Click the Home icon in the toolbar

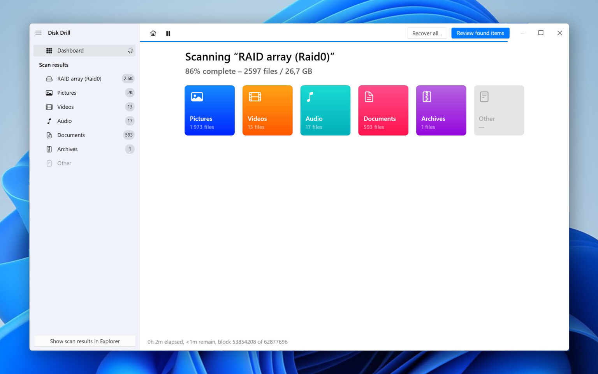pos(153,33)
